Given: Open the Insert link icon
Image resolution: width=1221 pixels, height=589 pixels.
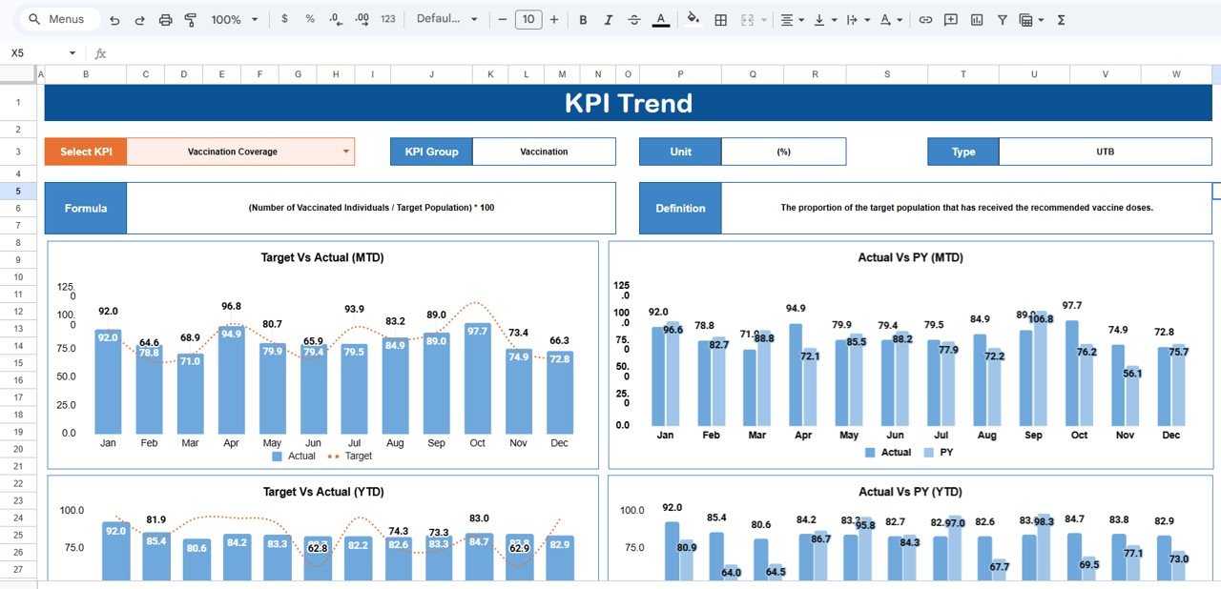Looking at the screenshot, I should coord(924,19).
